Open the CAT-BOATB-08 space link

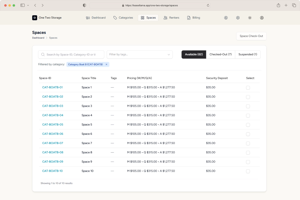coord(53,152)
